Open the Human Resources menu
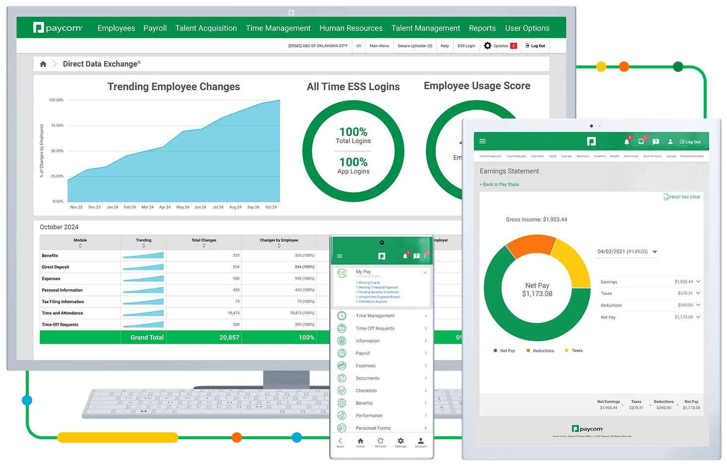 point(351,28)
